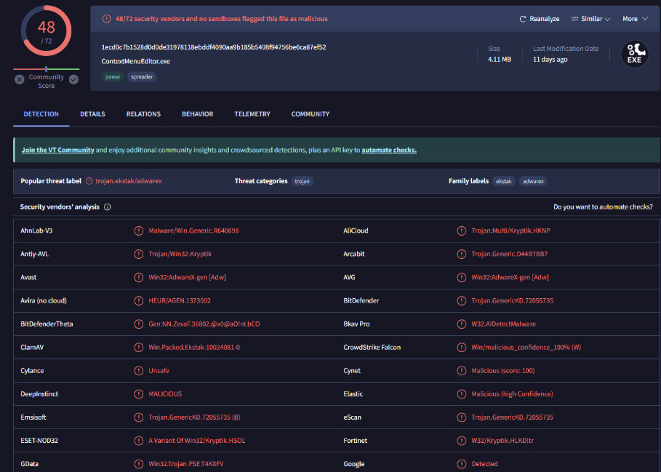Click the warning icon beside AhnLab-V3's detection
The width and height of the screenshot is (661, 472).
[138, 231]
